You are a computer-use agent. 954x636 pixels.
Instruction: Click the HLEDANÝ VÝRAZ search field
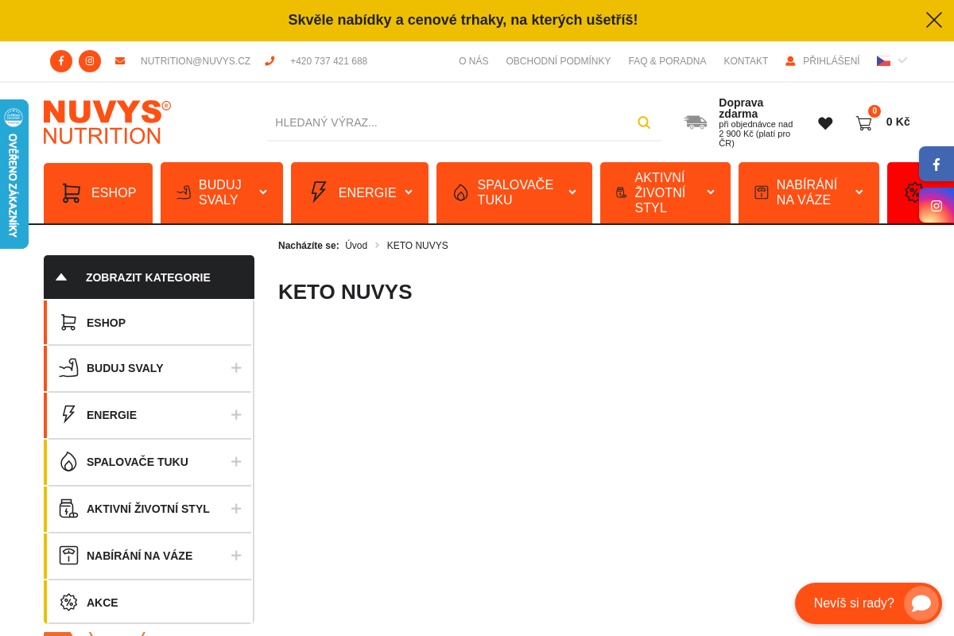point(445,122)
